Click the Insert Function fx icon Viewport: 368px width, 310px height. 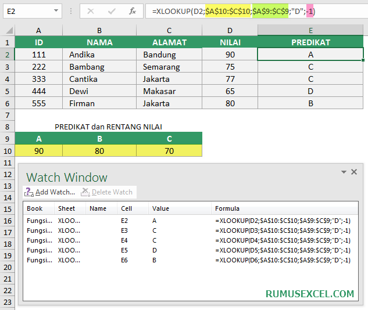point(133,11)
